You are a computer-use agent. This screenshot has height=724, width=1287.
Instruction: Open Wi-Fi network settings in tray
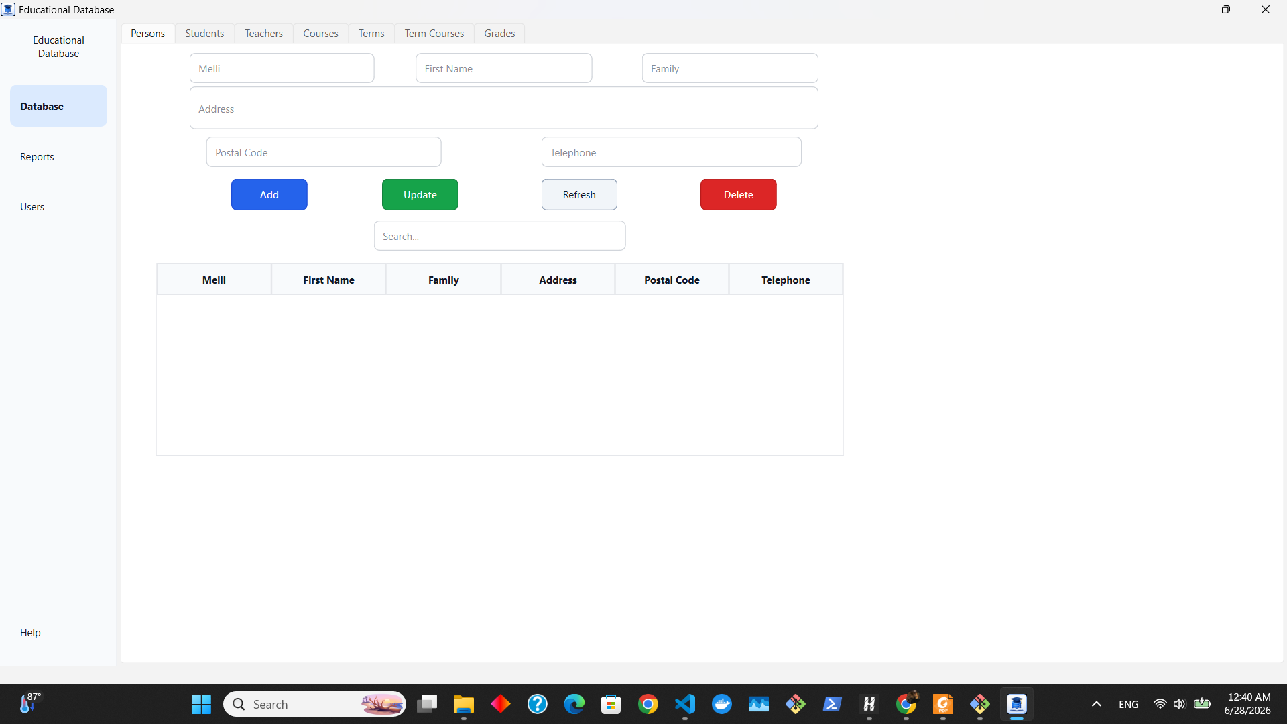click(x=1160, y=704)
